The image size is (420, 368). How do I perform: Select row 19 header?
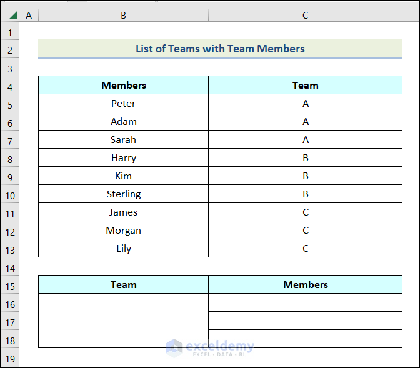pyautogui.click(x=10, y=359)
